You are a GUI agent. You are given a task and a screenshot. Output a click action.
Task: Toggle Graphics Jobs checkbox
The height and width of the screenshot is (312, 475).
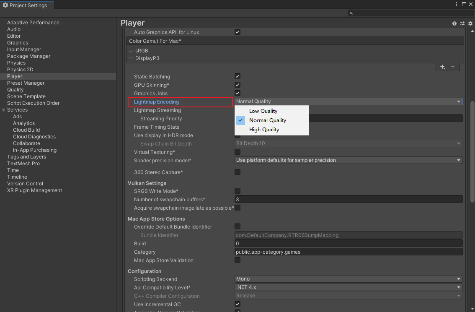point(237,93)
